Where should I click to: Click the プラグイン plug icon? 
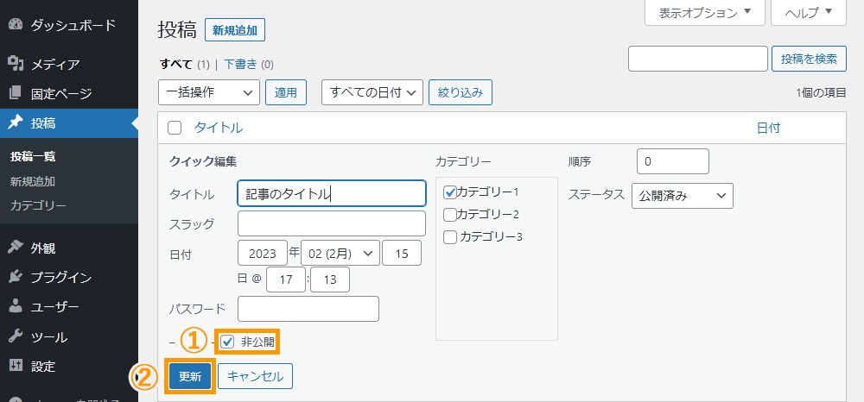point(16,277)
